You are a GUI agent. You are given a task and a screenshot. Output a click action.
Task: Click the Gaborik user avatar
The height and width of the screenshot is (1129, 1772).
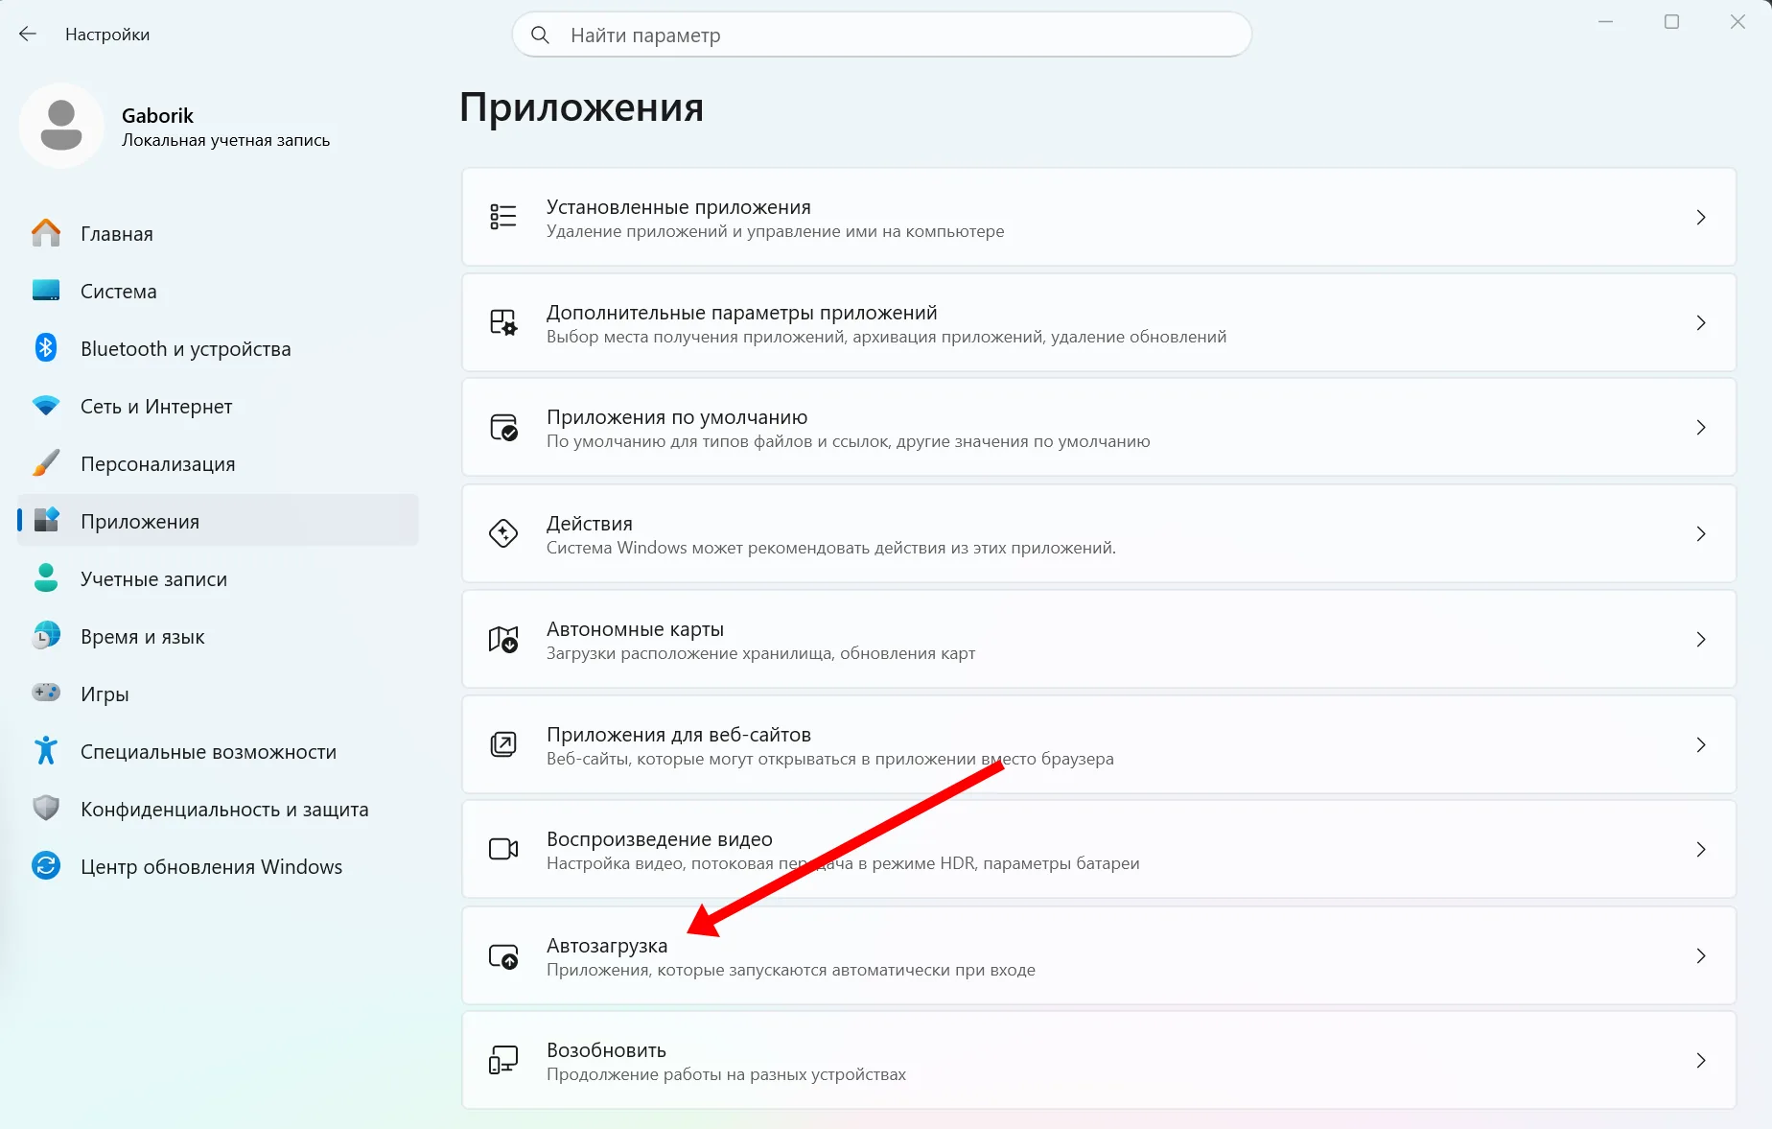point(61,126)
